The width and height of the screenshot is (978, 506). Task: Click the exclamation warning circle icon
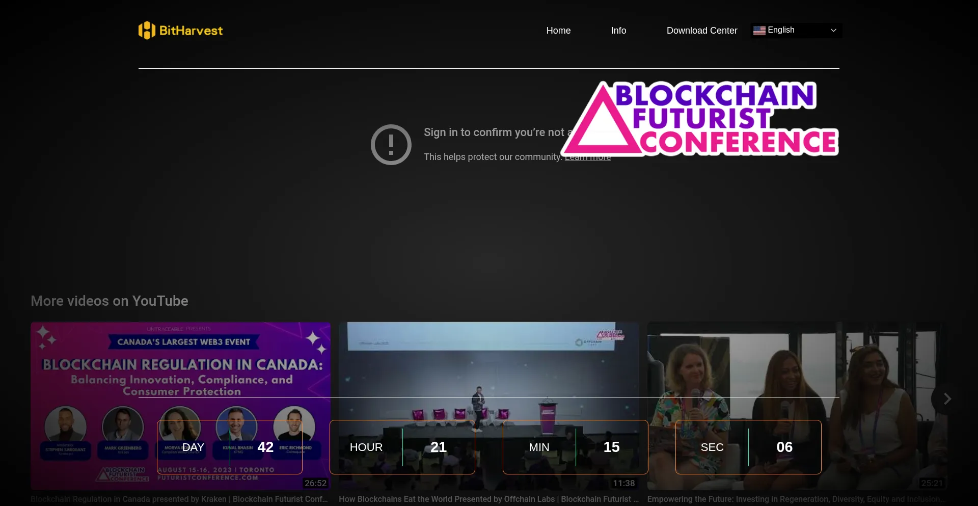tap(391, 145)
